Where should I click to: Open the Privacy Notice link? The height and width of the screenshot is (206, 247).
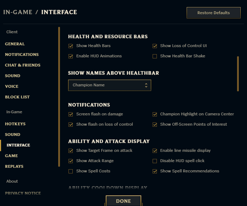coord(23,193)
